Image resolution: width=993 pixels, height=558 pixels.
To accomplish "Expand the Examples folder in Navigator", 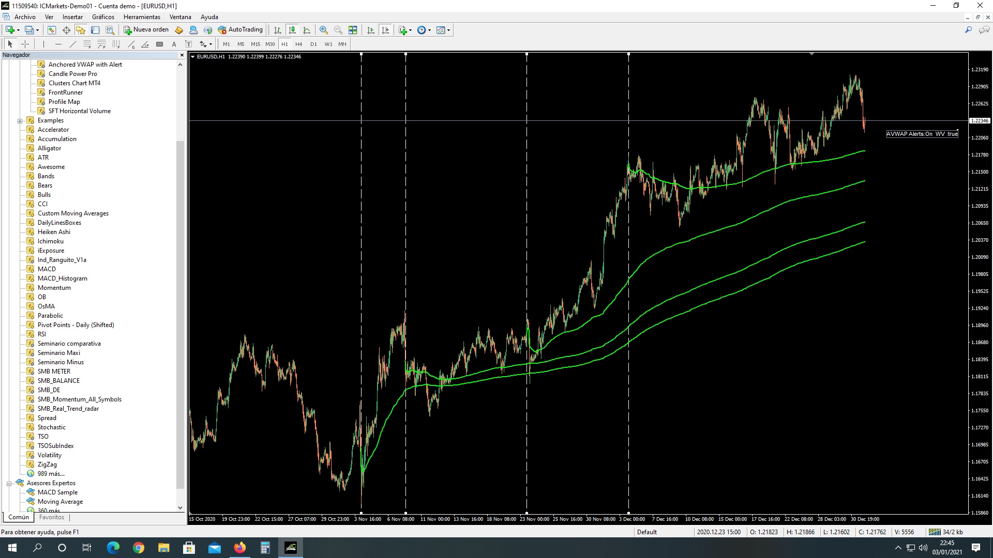I will click(20, 121).
